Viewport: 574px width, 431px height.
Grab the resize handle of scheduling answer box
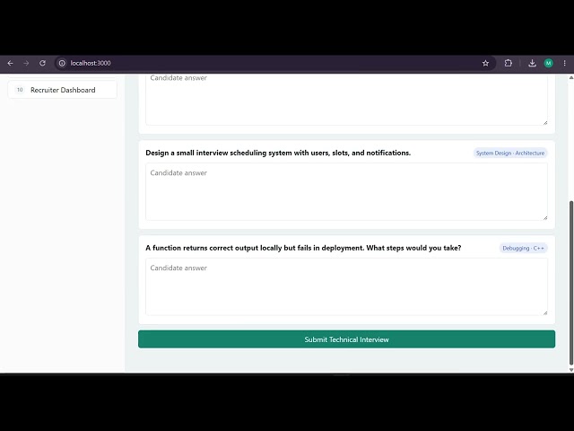tap(545, 217)
